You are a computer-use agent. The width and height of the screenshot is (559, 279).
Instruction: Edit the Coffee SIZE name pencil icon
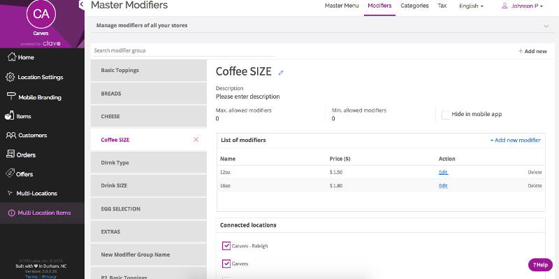281,73
